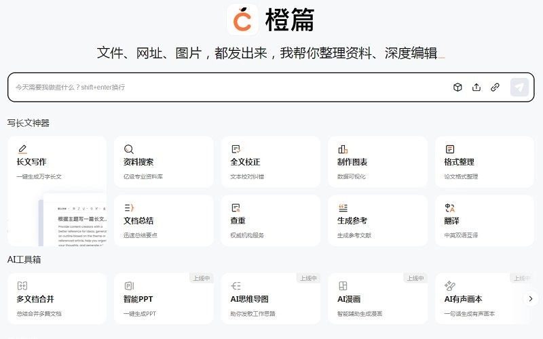543x339 pixels.
Task: Choose the 多文档合并 tool
Action: point(57,299)
